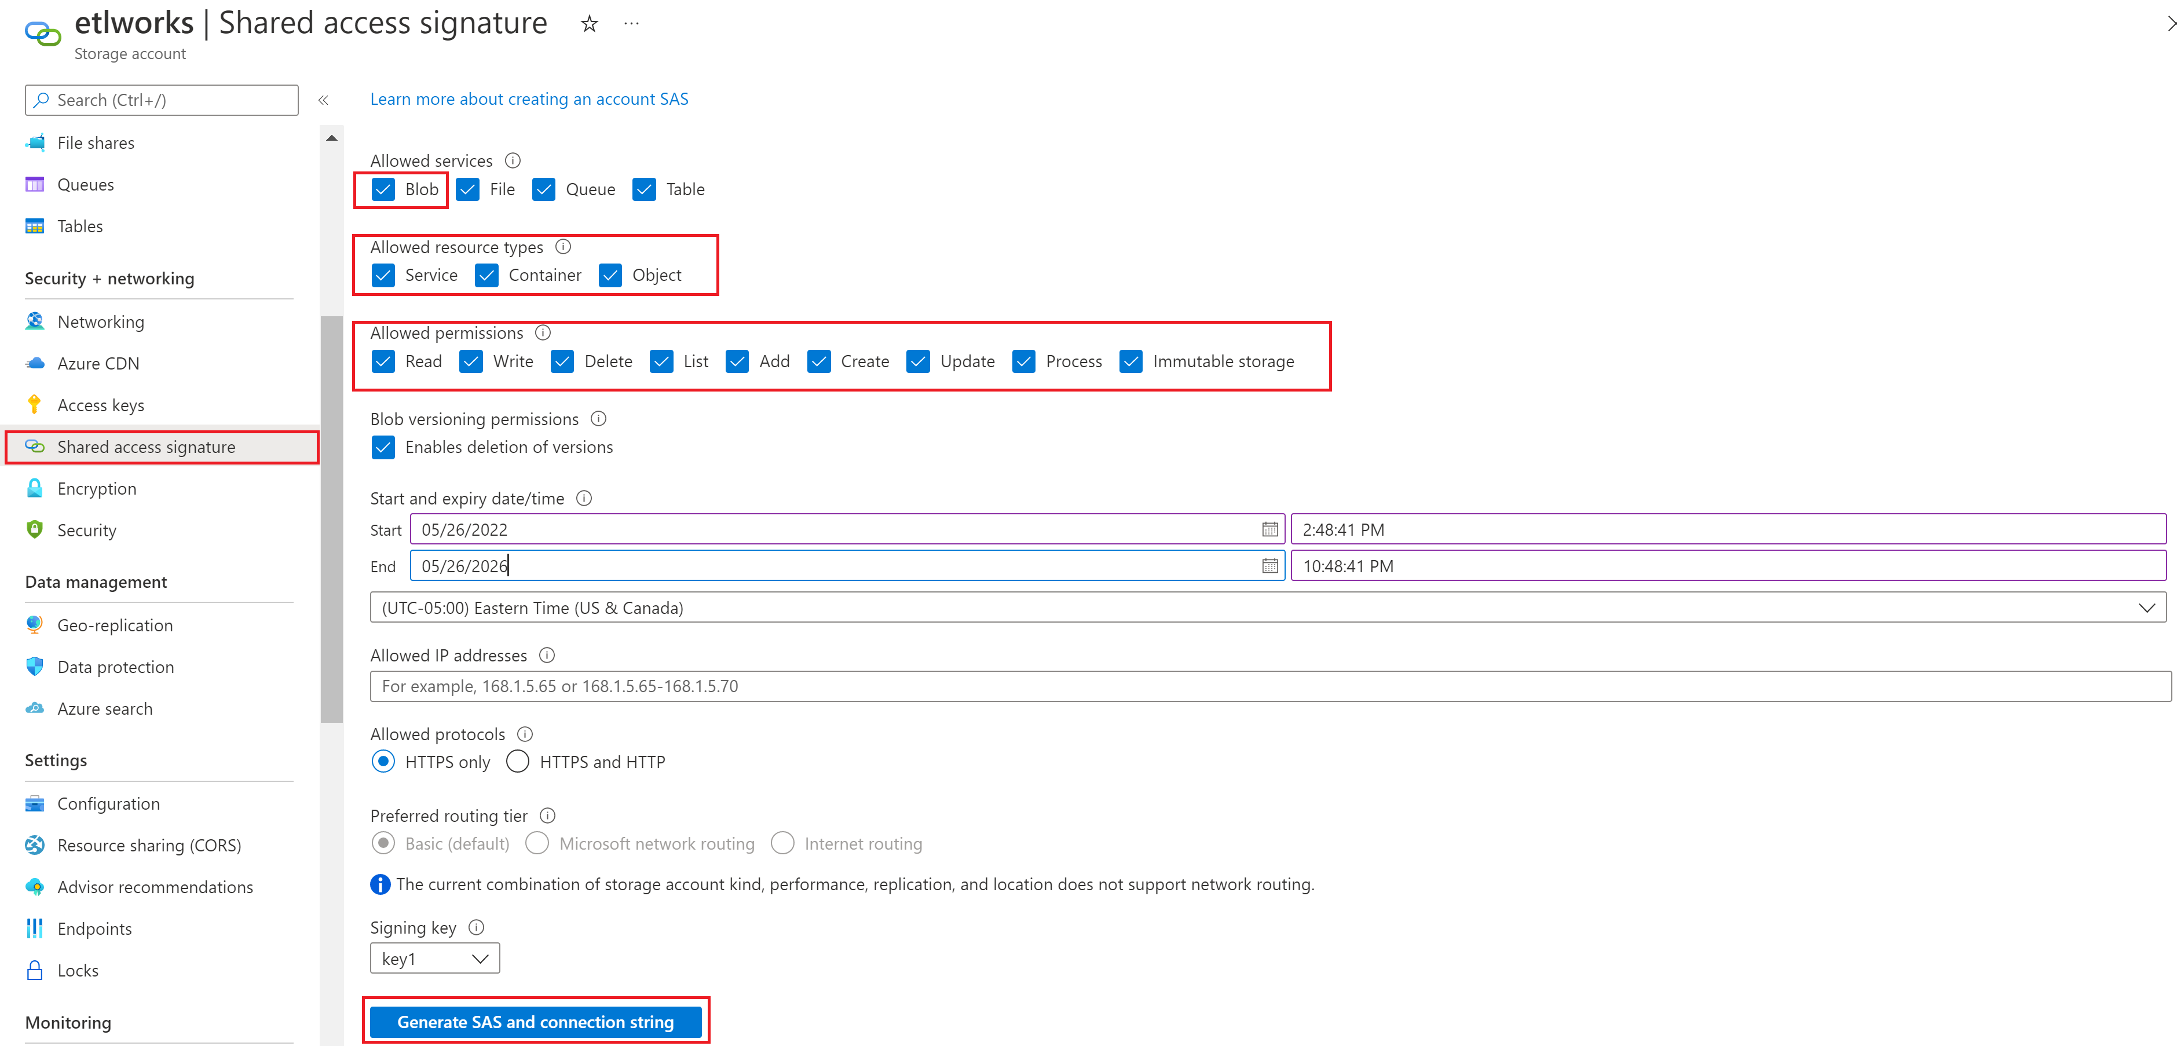Click the Advisor recommendations icon
The width and height of the screenshot is (2177, 1046).
pos(35,886)
